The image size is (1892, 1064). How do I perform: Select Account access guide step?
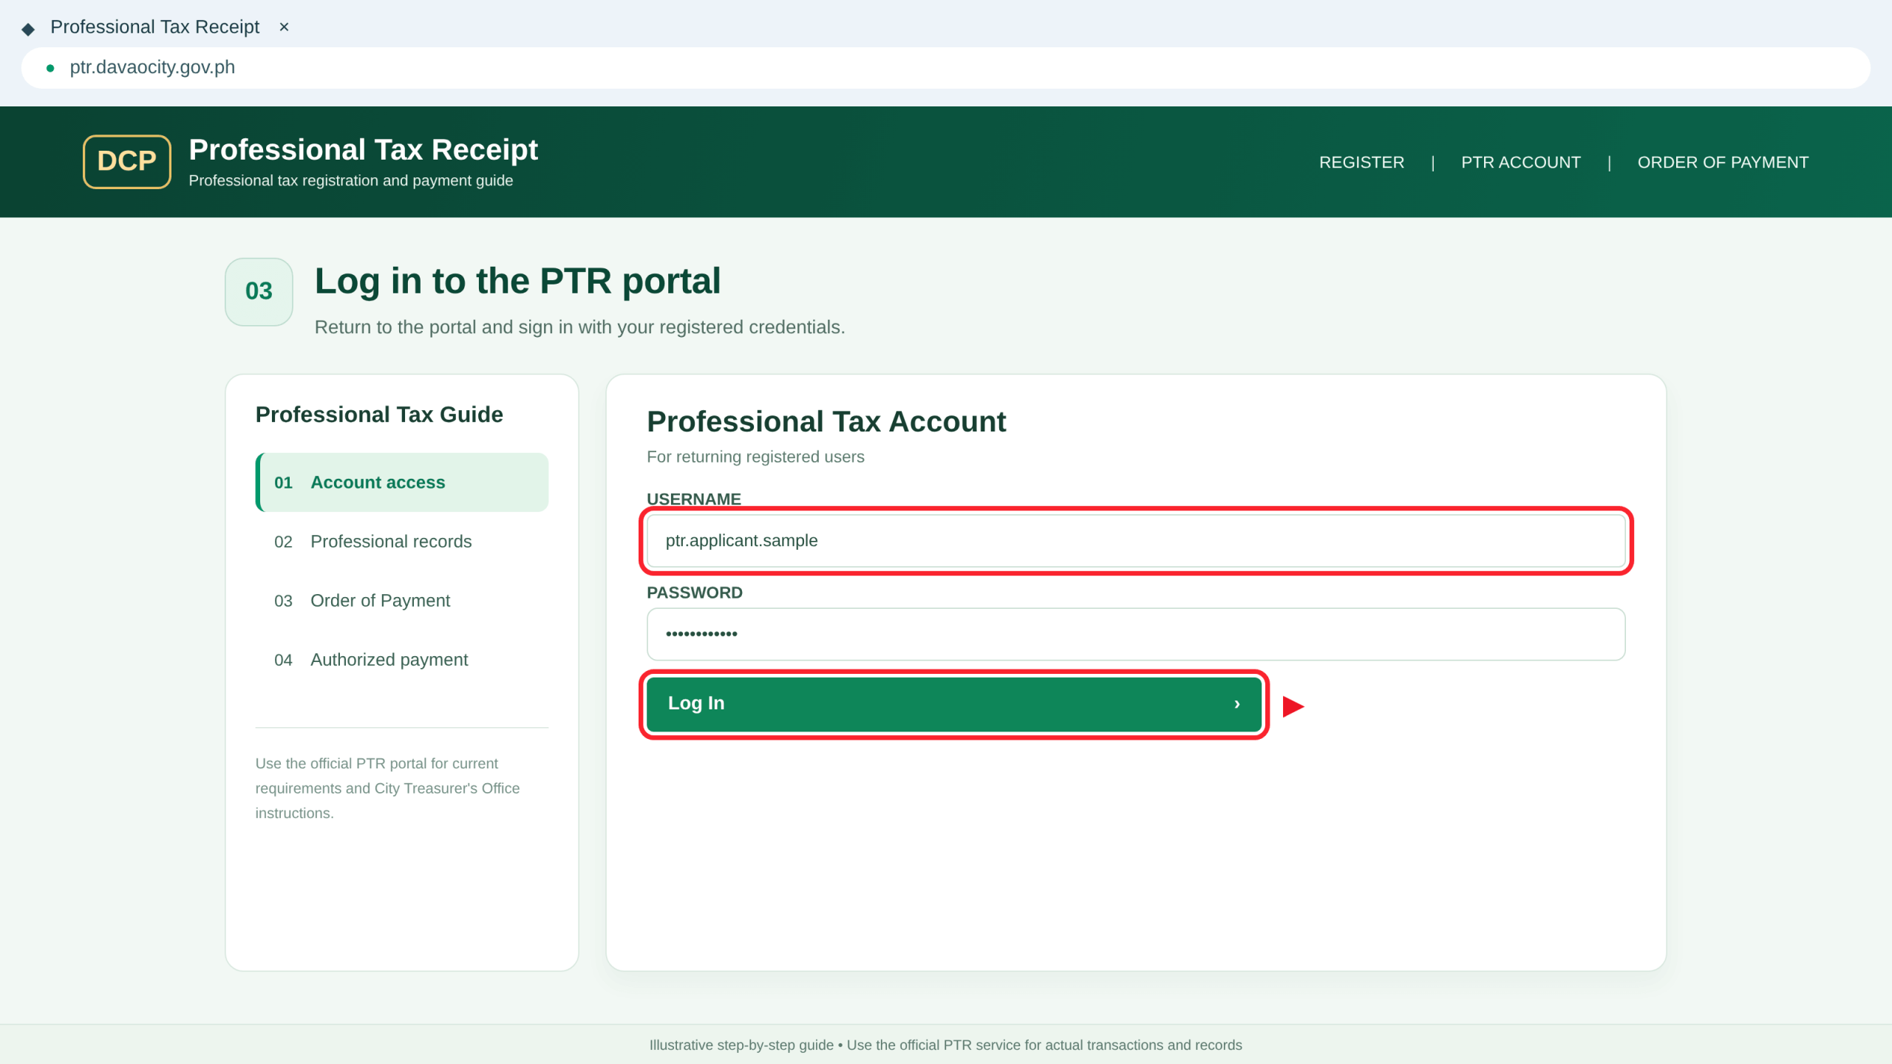click(402, 482)
